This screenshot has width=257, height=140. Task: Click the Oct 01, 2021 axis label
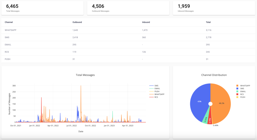[x=16, y=126]
